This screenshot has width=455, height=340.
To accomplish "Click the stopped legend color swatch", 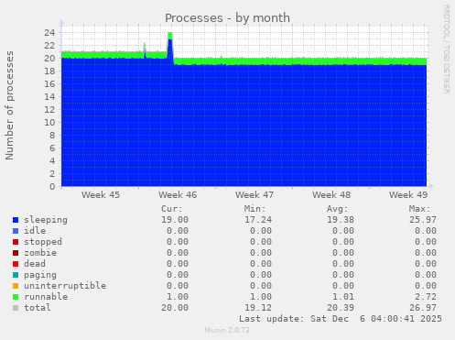I will click(x=16, y=242).
